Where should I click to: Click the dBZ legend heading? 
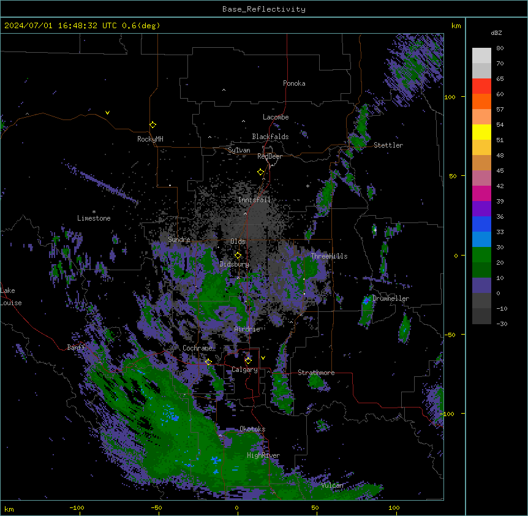point(496,33)
